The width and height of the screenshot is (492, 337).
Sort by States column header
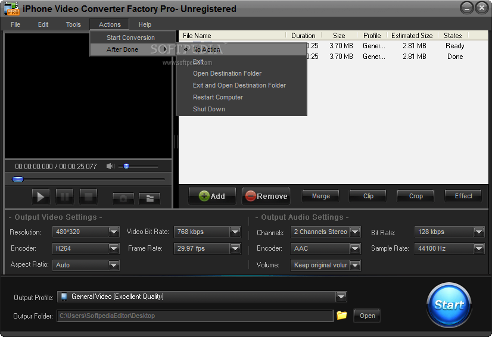point(453,36)
